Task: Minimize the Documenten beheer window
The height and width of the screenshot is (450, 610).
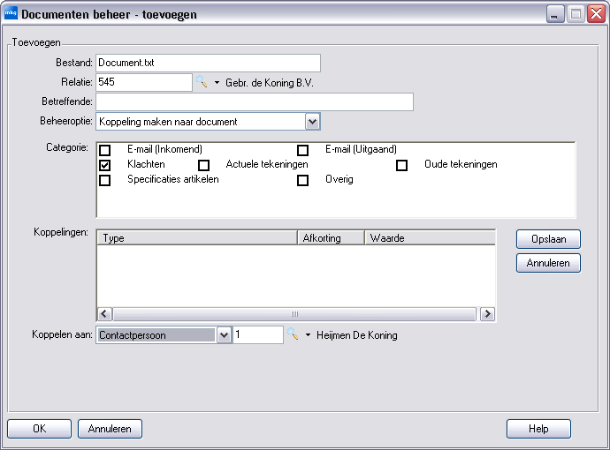Action: click(x=555, y=14)
